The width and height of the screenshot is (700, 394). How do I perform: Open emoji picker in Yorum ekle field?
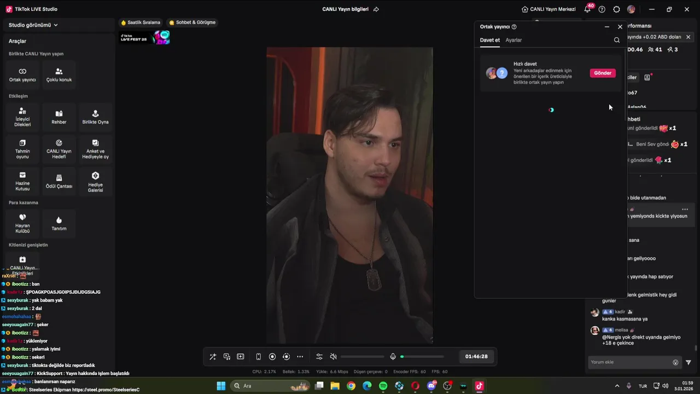[675, 362]
